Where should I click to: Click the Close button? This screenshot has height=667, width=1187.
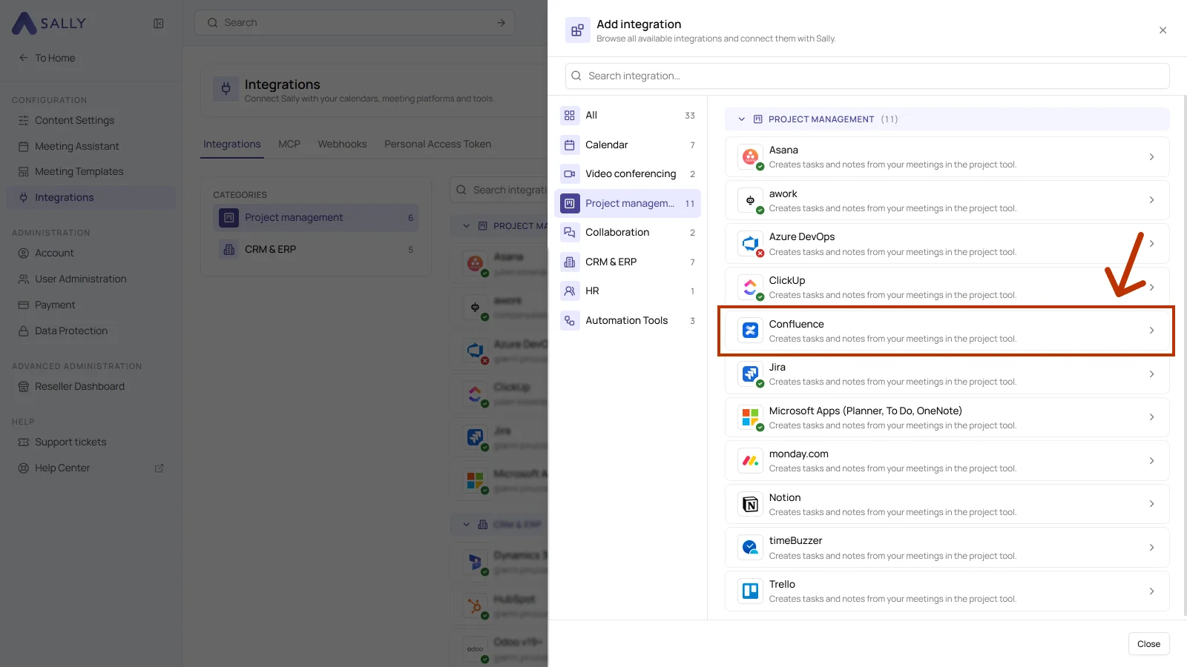click(x=1148, y=644)
